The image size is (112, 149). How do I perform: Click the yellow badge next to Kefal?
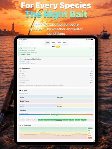click(58, 47)
